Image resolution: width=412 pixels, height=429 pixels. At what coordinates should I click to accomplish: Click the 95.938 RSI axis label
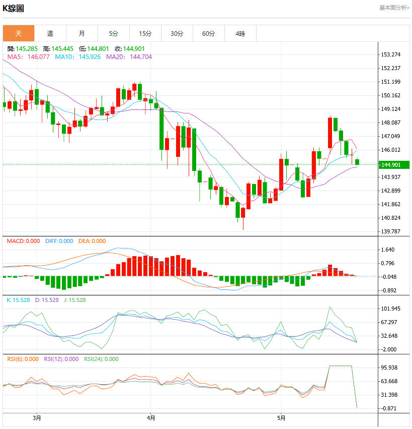[x=389, y=367]
